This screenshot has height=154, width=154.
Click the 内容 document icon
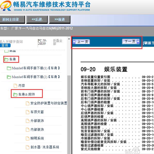[15, 86]
